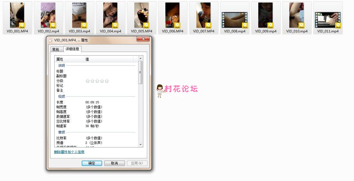Viewport: 354px width, 181px height.
Task: Close the properties dialog window
Action: tap(143, 39)
